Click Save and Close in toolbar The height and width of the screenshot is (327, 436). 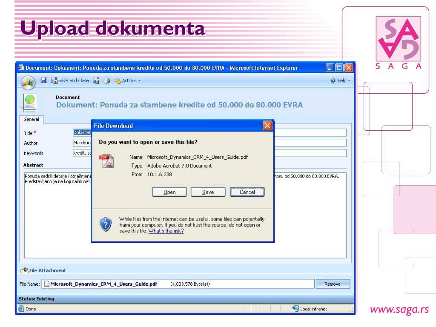coord(70,80)
